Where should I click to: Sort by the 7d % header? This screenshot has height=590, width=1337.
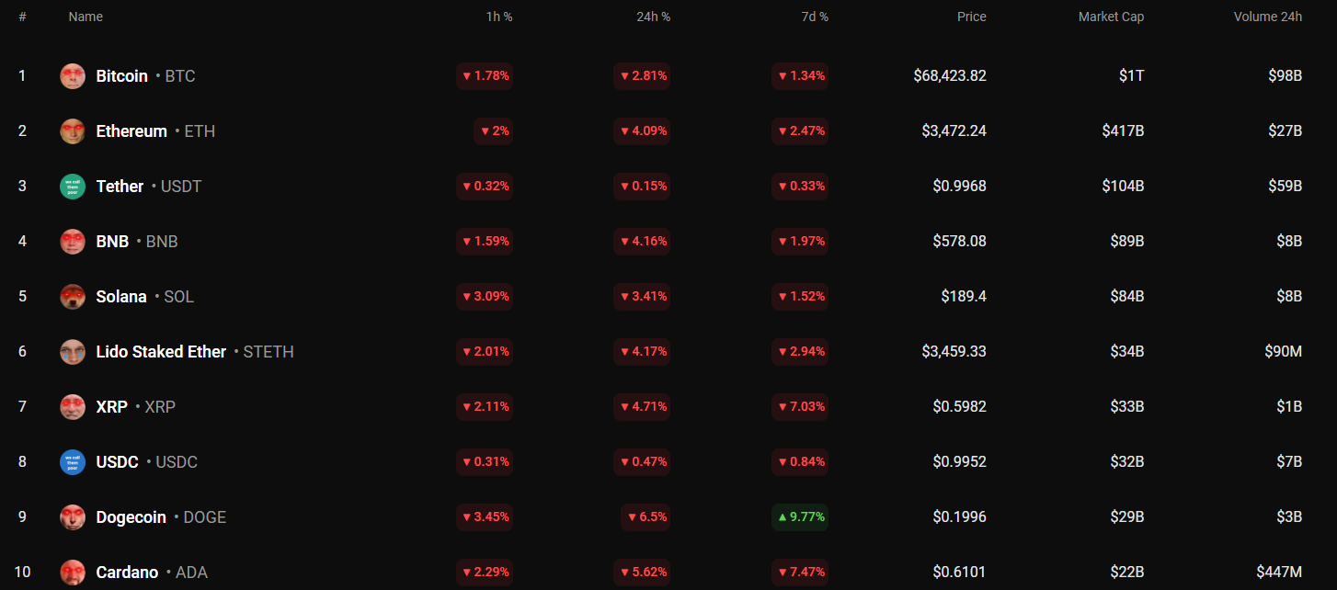[814, 17]
